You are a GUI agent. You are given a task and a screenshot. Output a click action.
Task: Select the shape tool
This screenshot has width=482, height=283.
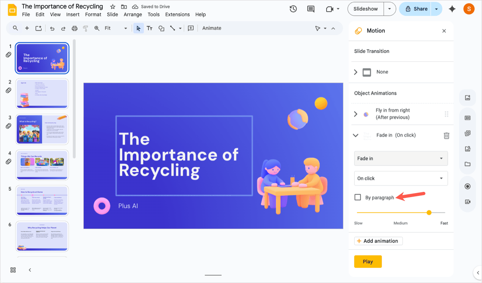[x=161, y=28]
